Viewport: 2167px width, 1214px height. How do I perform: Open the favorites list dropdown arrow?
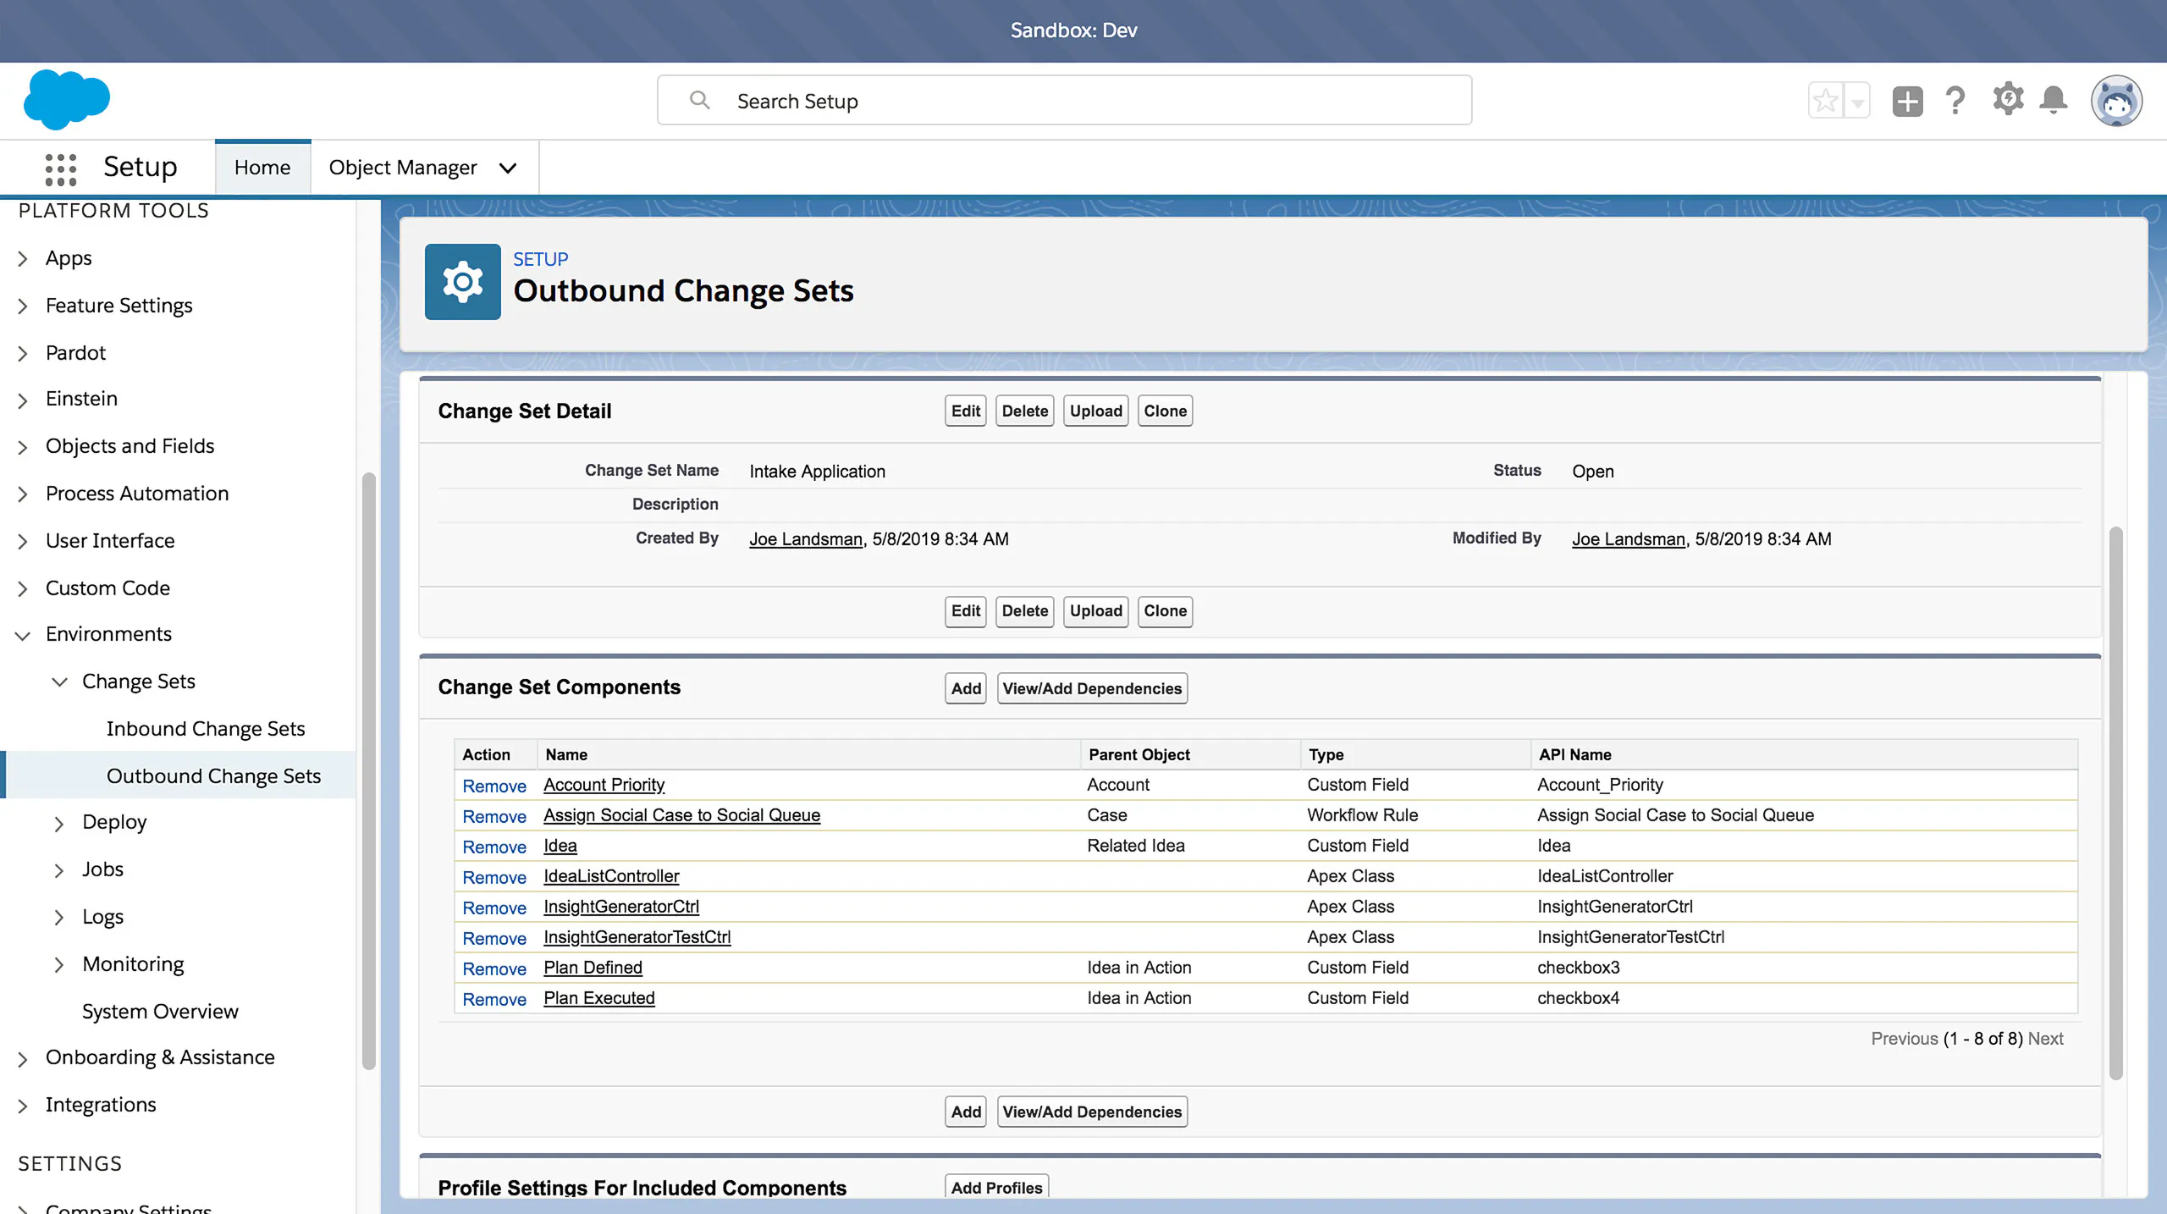point(1857,102)
